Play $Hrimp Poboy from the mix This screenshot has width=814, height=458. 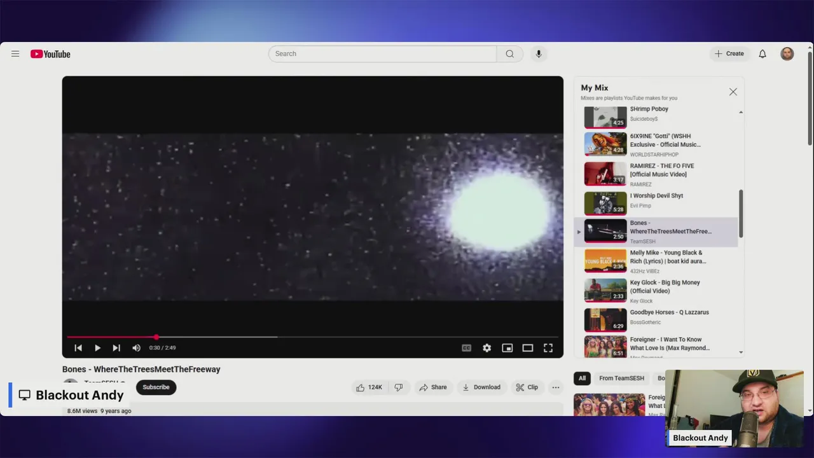coord(657,116)
